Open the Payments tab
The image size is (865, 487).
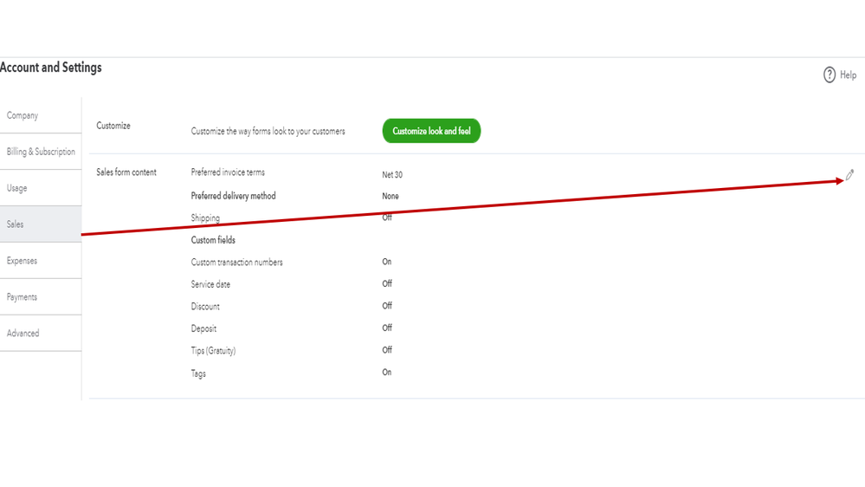[23, 297]
